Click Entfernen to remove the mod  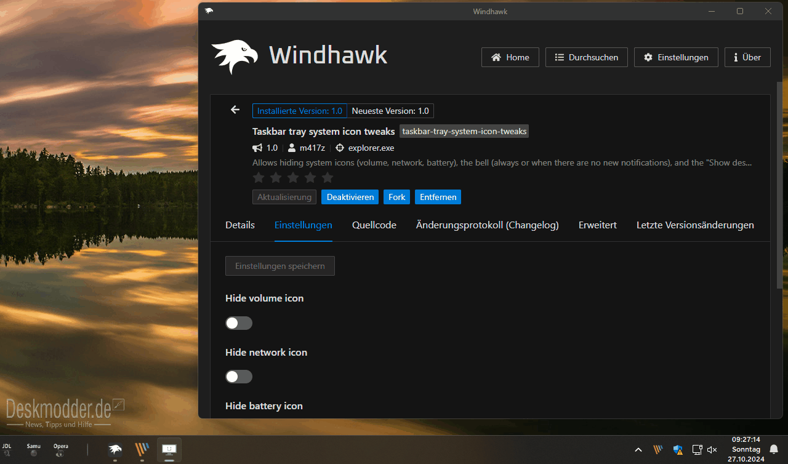point(438,197)
